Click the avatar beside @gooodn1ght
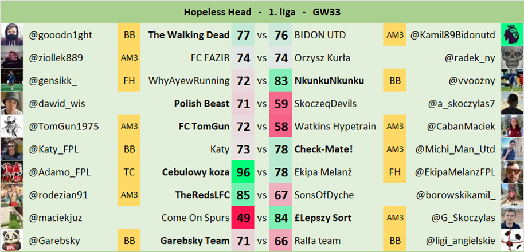Image resolution: width=524 pixels, height=252 pixels. 11,35
